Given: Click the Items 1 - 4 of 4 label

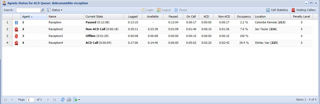Looking at the screenshot, I should coord(306,100).
